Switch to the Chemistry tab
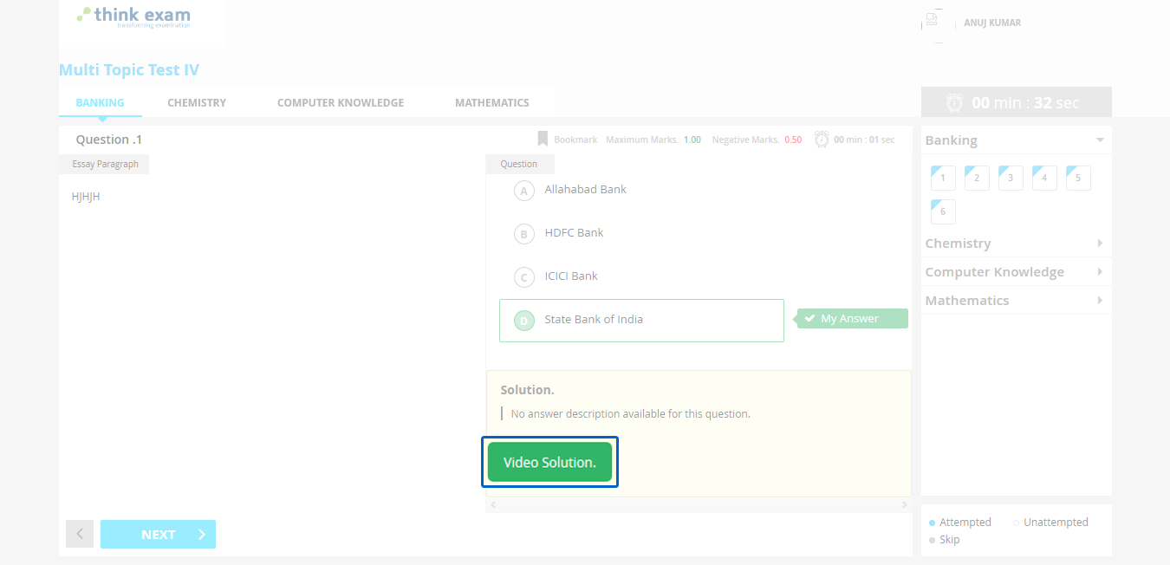This screenshot has height=565, width=1170. [x=197, y=102]
